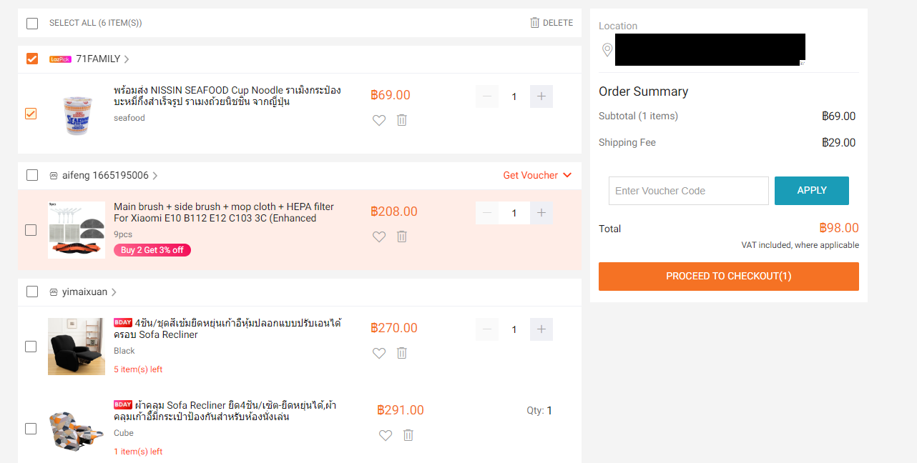
Task: Uncheck the 71FAMILY store checkbox
Action: click(32, 59)
